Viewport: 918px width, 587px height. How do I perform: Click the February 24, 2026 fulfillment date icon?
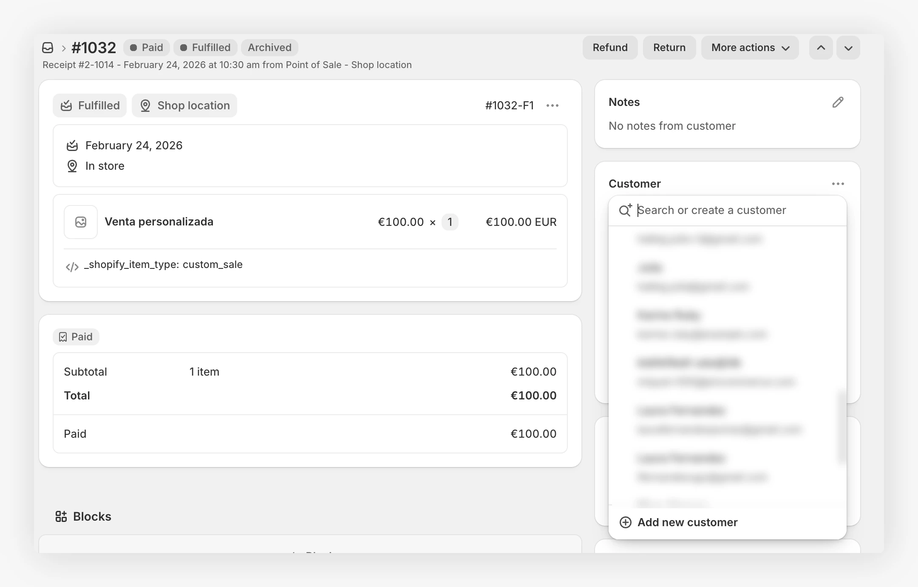pyautogui.click(x=72, y=145)
